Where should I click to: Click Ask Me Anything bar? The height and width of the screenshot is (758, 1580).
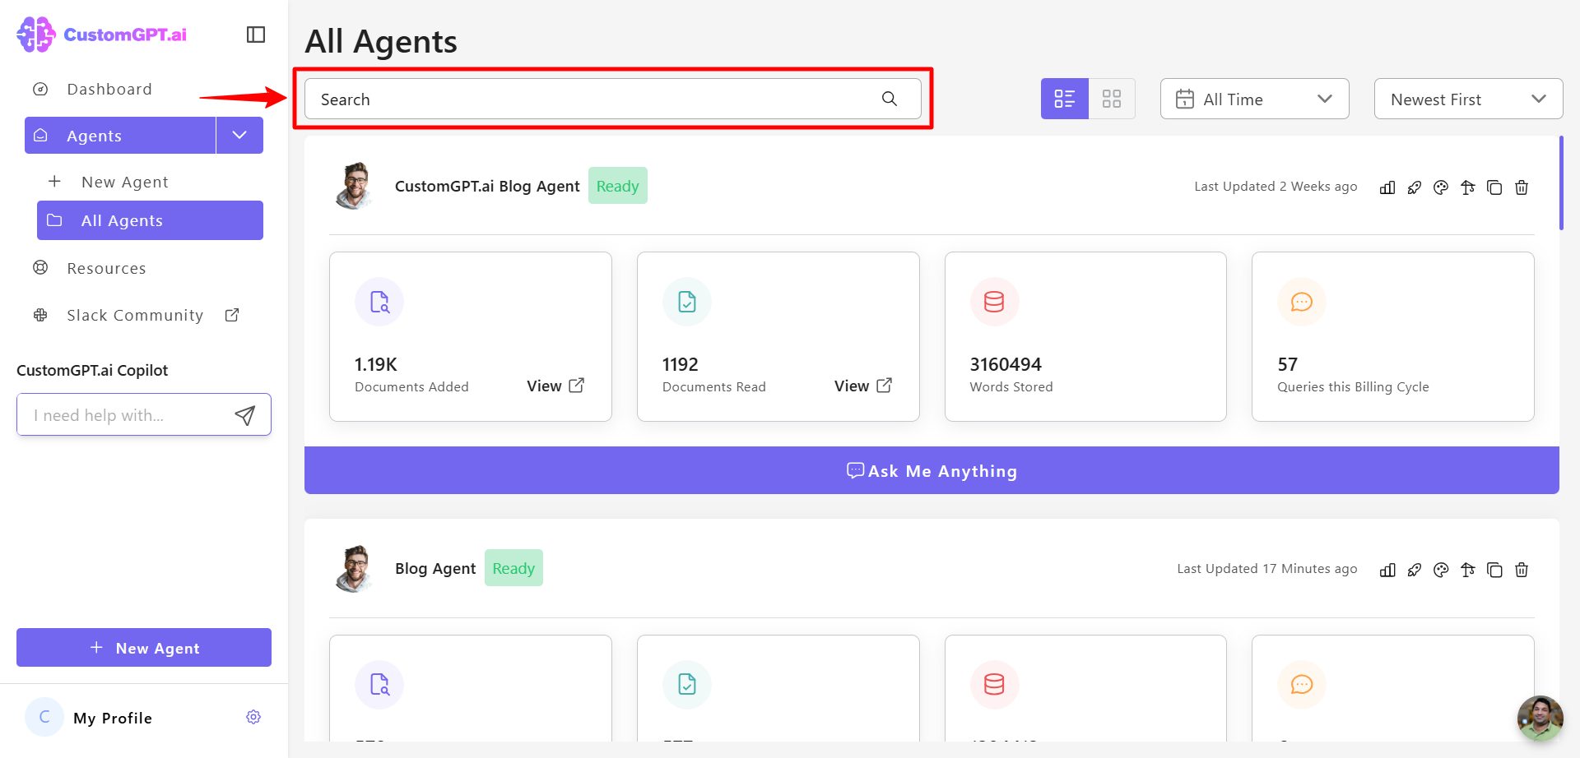932,470
